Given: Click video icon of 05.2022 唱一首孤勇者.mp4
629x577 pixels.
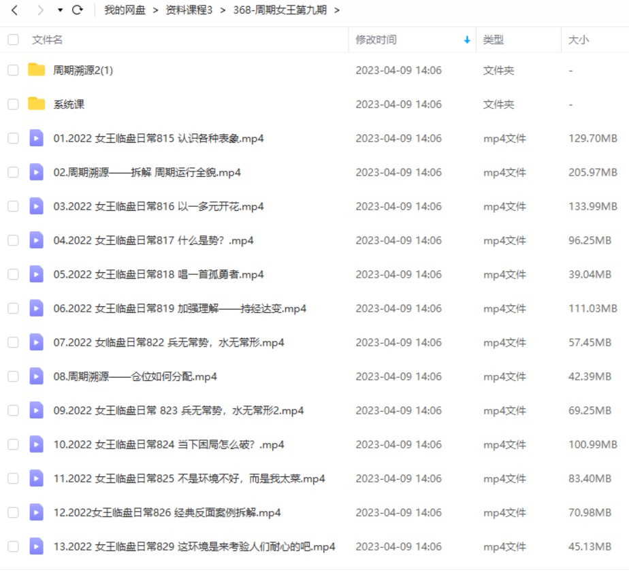Looking at the screenshot, I should (x=37, y=274).
